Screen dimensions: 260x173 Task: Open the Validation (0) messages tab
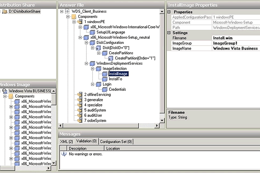[x=86, y=141]
